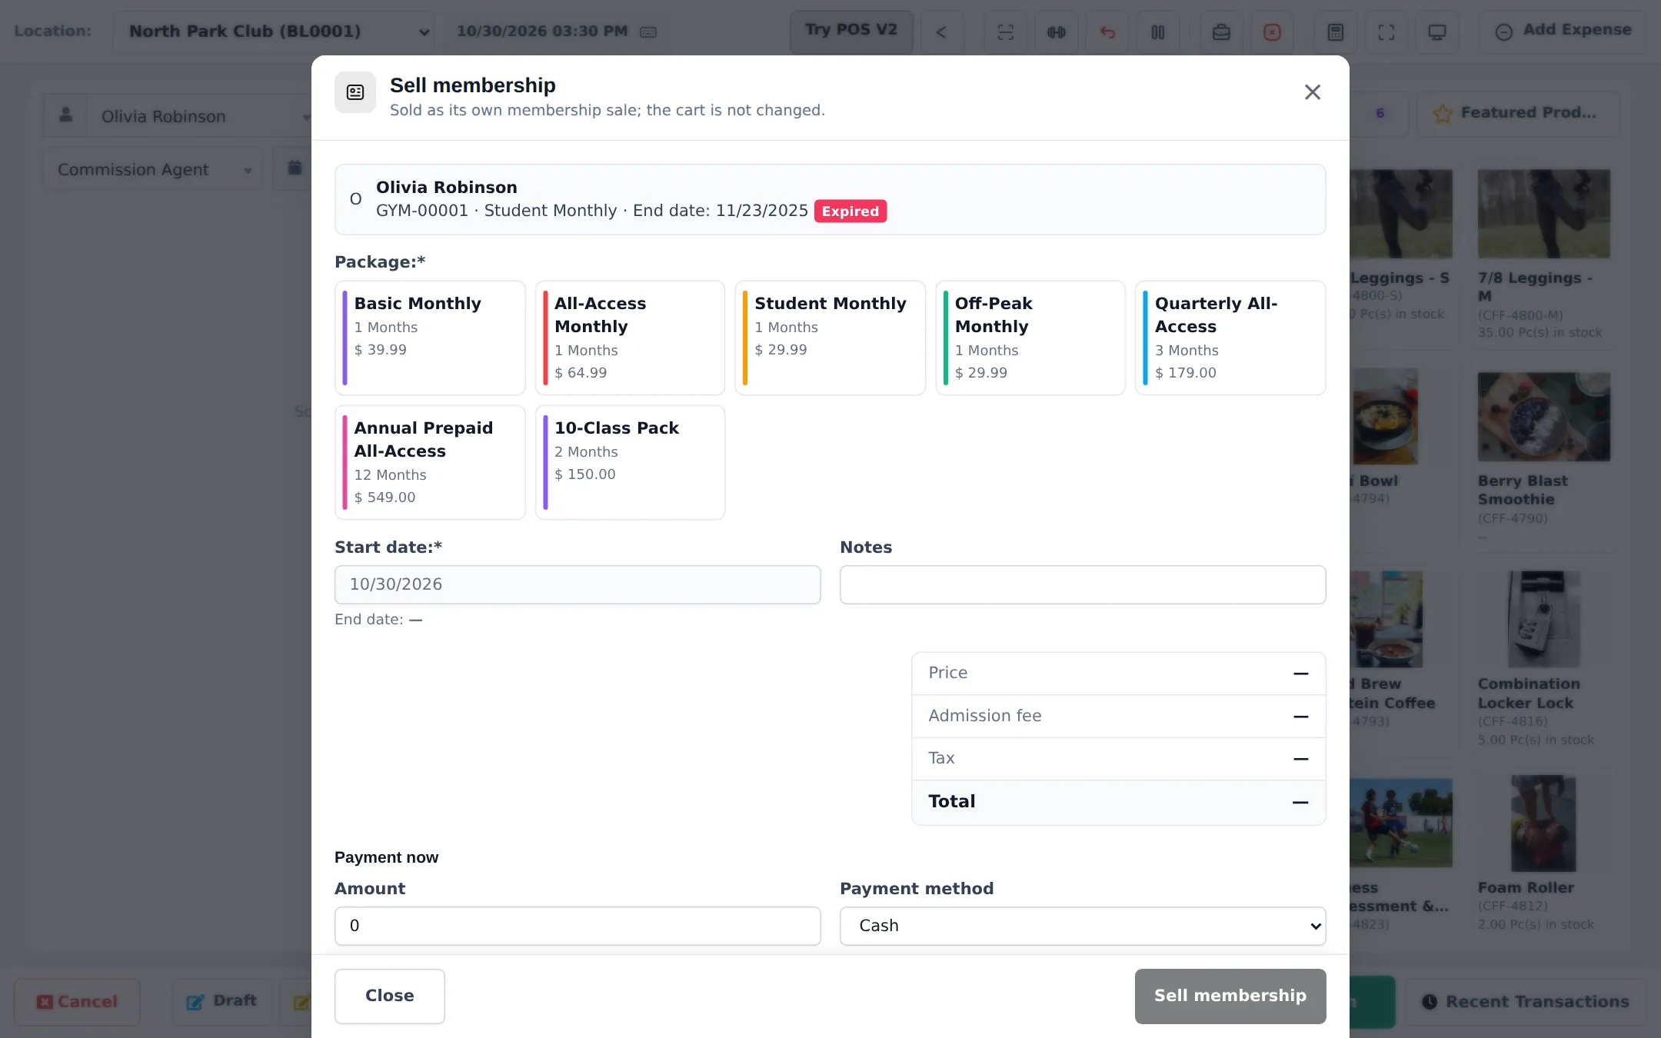1661x1038 pixels.
Task: Click the membership card icon in dialog header
Action: (x=355, y=92)
